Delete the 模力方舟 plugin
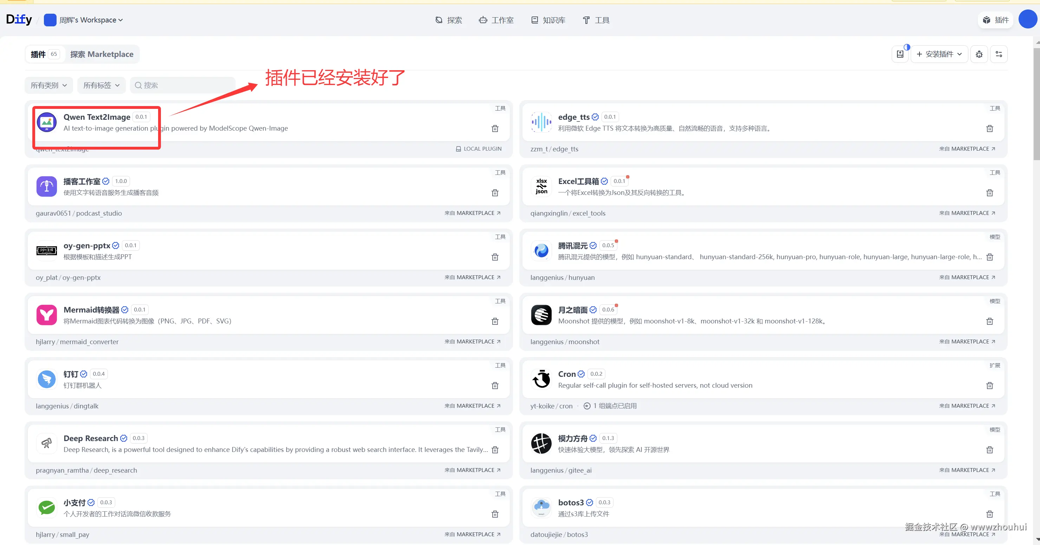This screenshot has width=1040, height=545. (x=989, y=449)
